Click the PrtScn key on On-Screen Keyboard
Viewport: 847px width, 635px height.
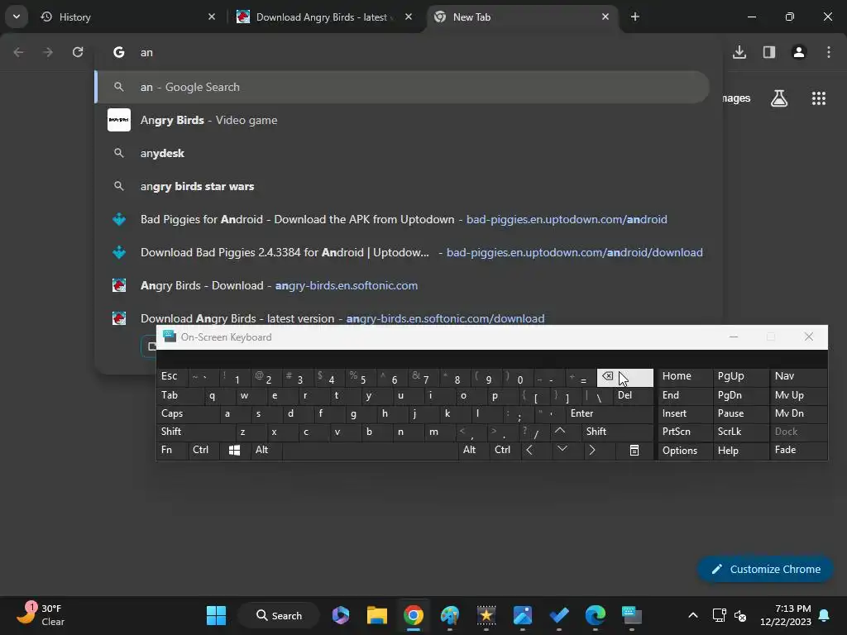(684, 432)
